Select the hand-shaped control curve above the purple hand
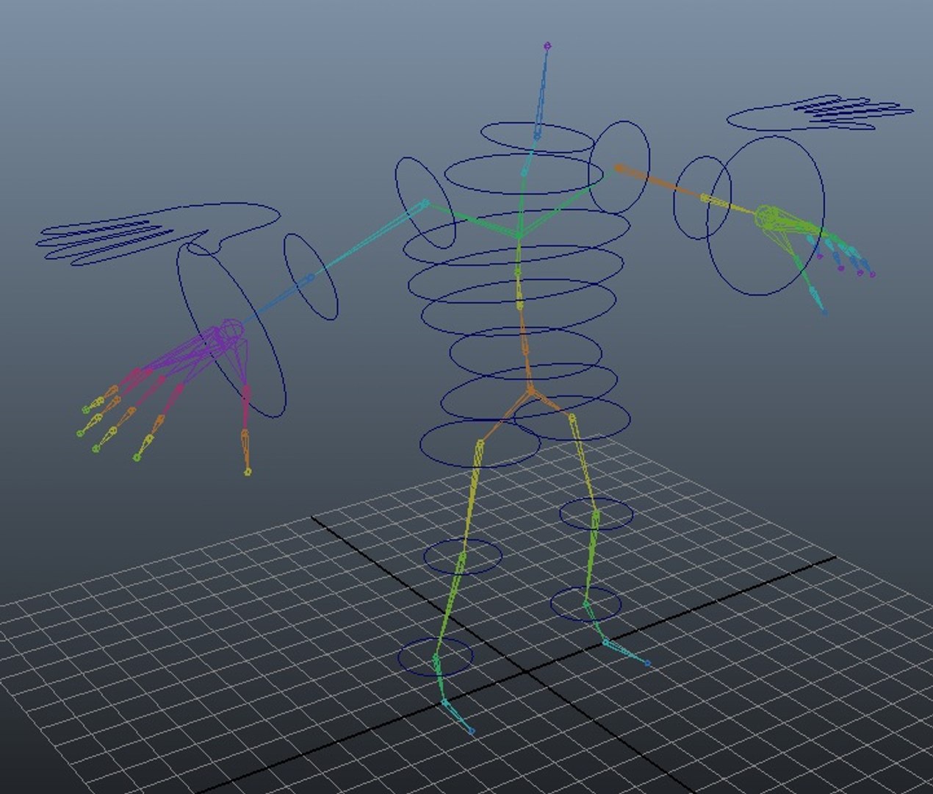The height and width of the screenshot is (794, 933). pyautogui.click(x=159, y=233)
